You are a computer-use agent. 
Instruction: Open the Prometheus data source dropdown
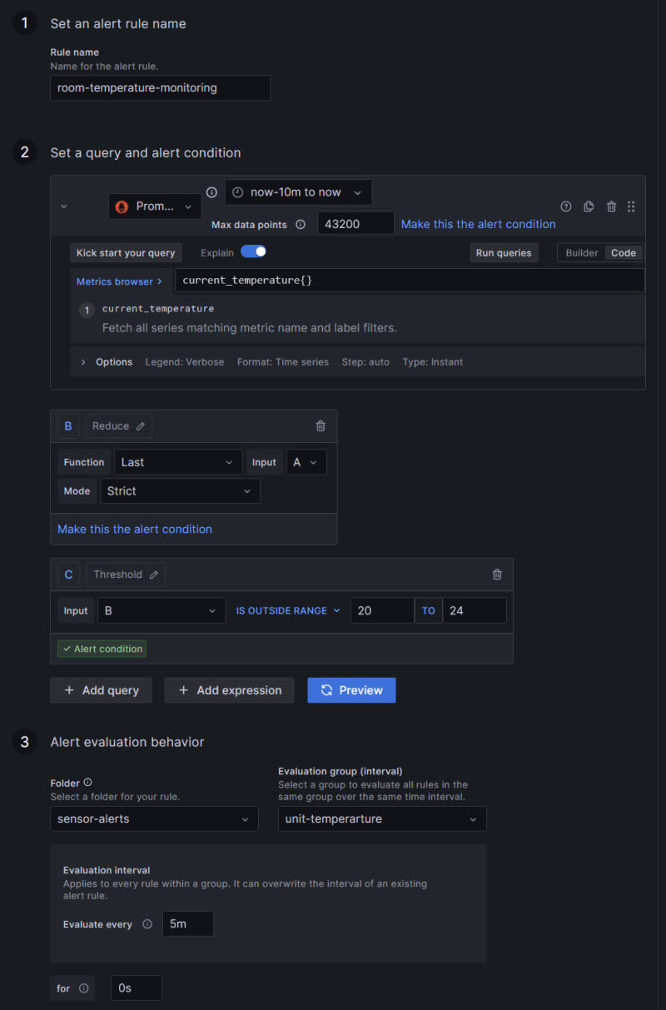pos(155,206)
